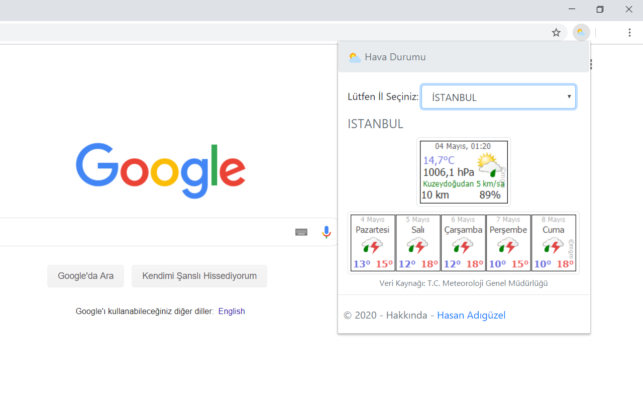
Task: Click the Cuma storm weather icon
Action: coord(554,246)
